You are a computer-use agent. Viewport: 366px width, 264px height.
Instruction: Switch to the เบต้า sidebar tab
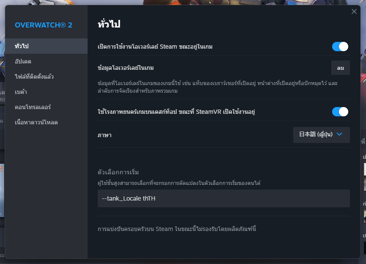point(46,92)
